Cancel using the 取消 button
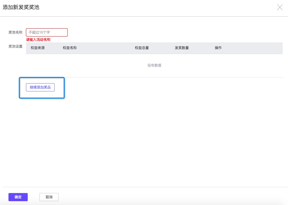288x205 pixels. 49,197
